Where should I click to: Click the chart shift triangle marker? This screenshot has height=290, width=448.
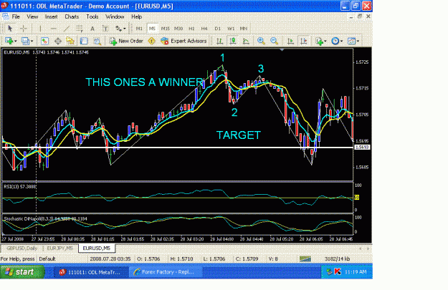coord(282,50)
